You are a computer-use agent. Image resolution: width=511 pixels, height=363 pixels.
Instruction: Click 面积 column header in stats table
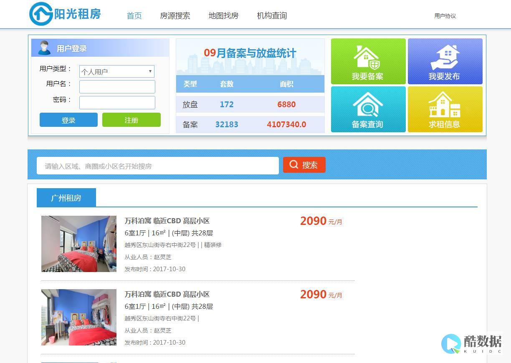click(x=286, y=84)
